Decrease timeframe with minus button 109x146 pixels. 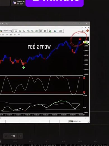(x=6, y=136)
